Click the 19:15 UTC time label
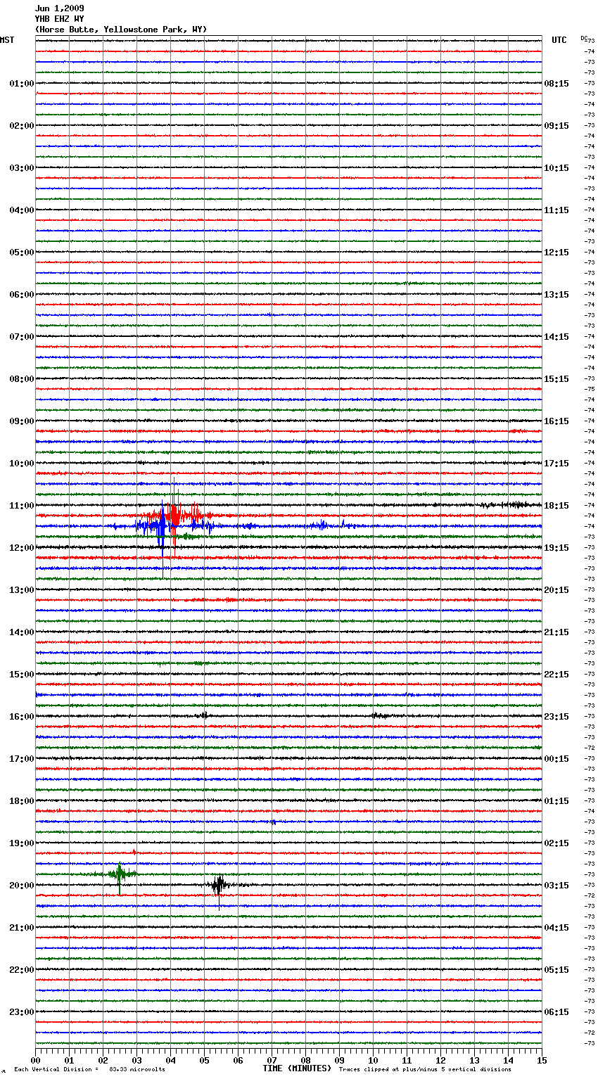Screen dimensions: 598x1079 556,548
